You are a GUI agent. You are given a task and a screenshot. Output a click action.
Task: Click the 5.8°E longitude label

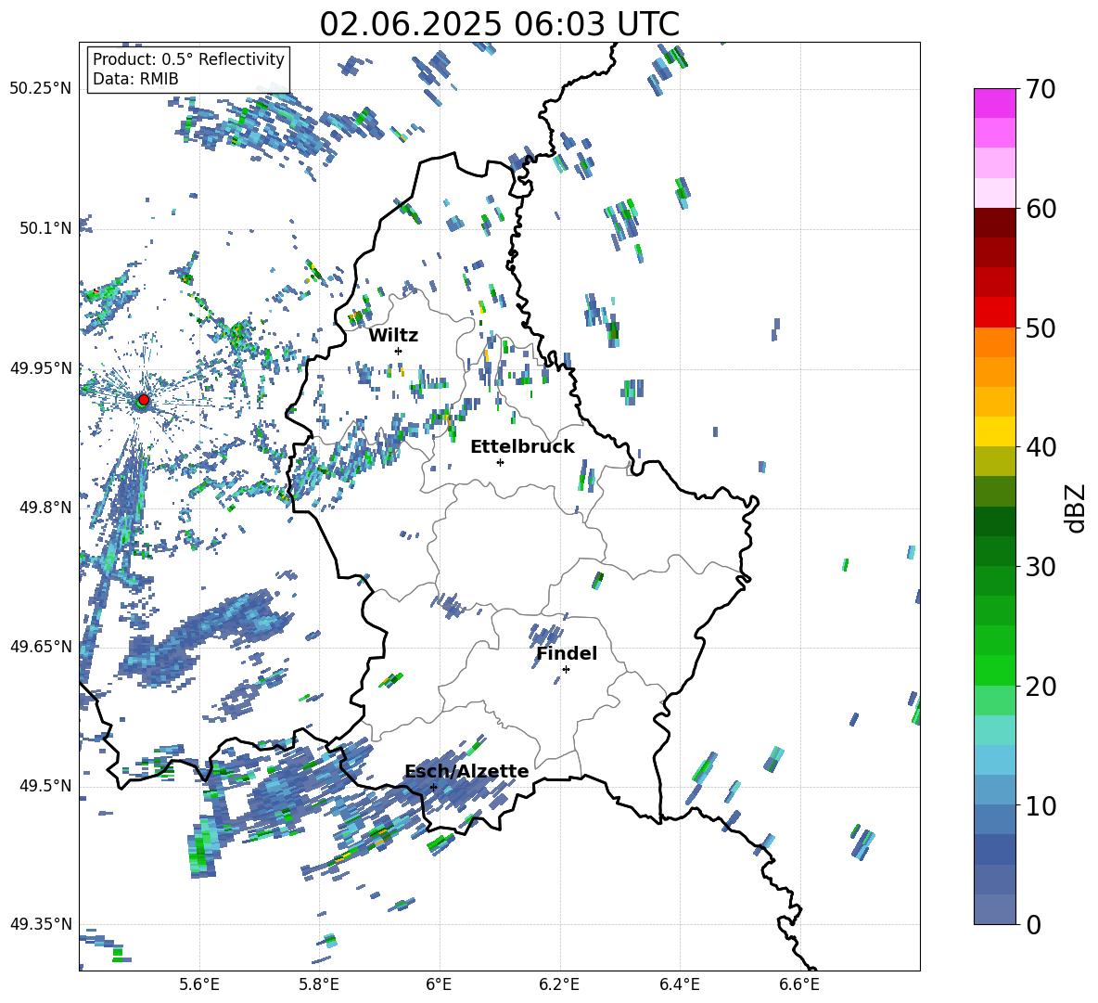click(x=319, y=984)
